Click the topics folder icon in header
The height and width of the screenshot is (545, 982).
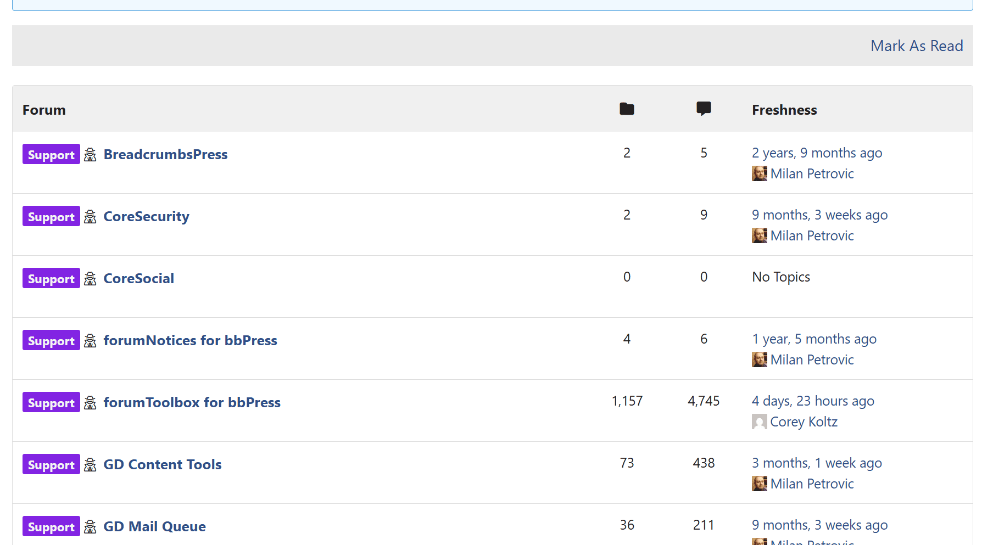627,109
